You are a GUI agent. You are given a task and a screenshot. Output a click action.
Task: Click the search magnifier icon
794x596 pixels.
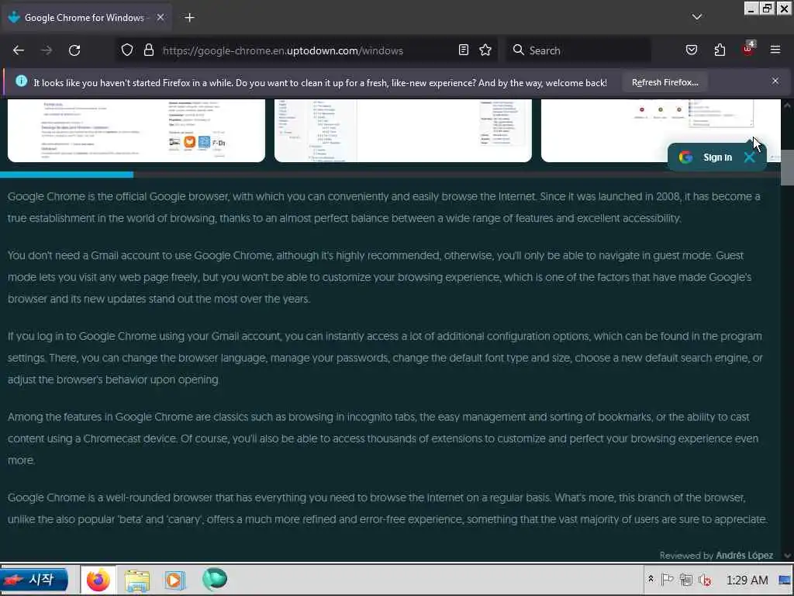pos(518,50)
